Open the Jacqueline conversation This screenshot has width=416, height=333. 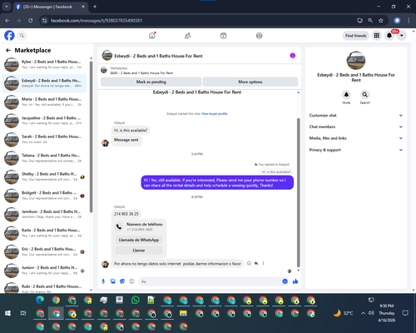[x=44, y=121]
